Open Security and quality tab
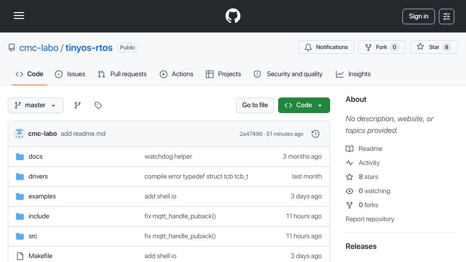The width and height of the screenshot is (466, 262). 288,74
